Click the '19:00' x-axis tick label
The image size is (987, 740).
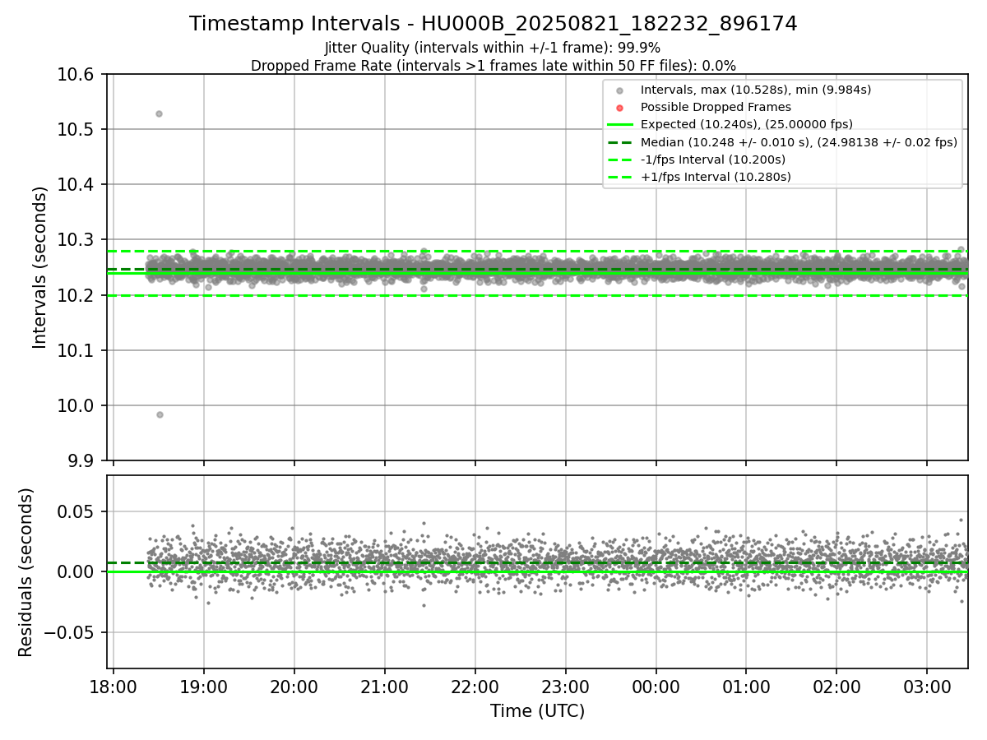tap(204, 687)
